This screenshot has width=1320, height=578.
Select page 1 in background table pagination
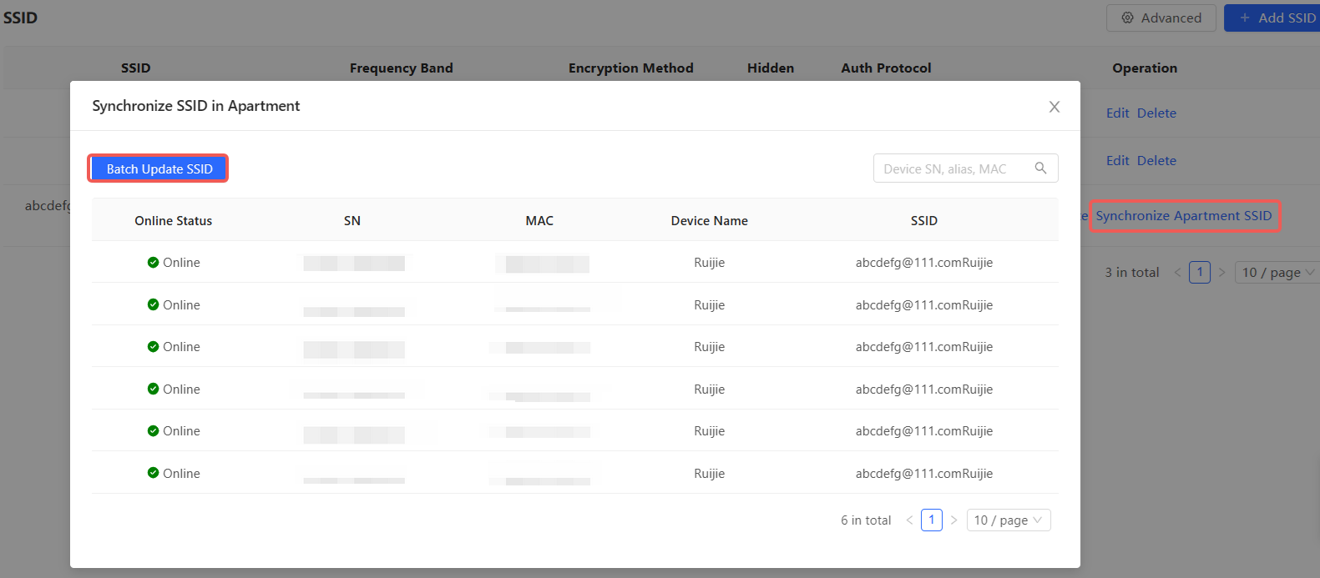point(1200,272)
